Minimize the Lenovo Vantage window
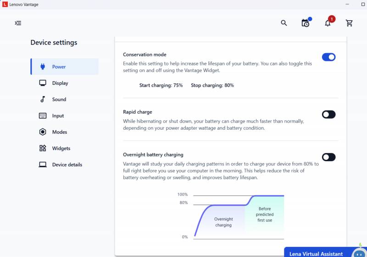The height and width of the screenshot is (257, 367). point(347,4)
